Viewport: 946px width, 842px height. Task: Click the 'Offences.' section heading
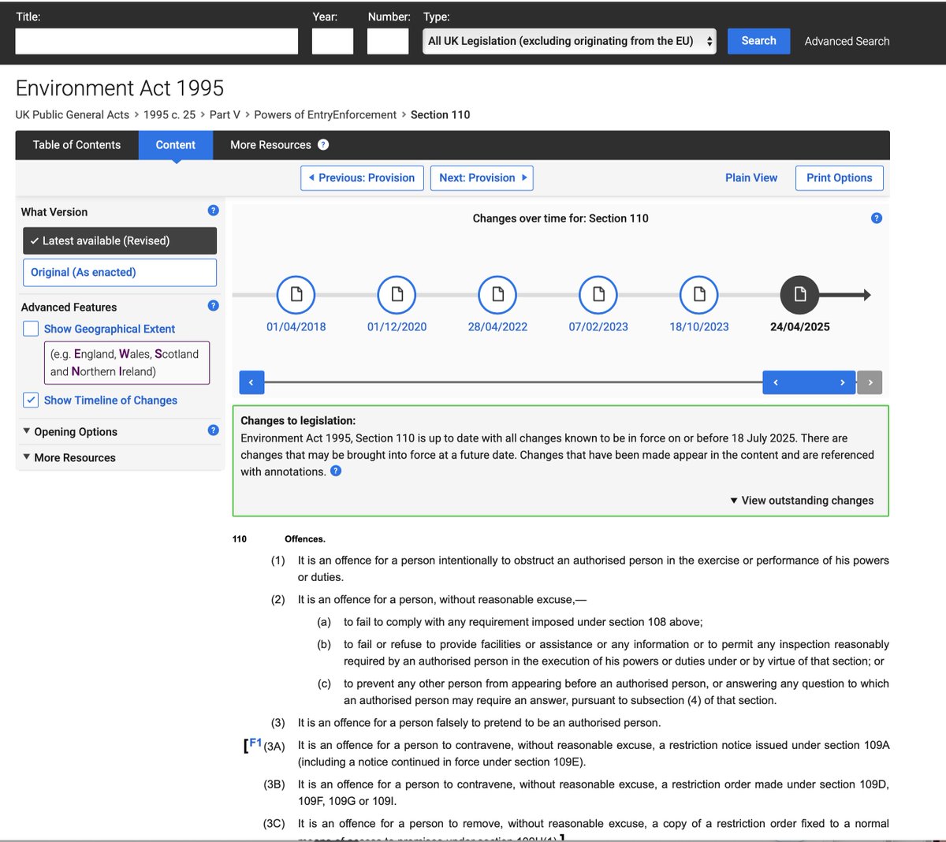(x=305, y=539)
